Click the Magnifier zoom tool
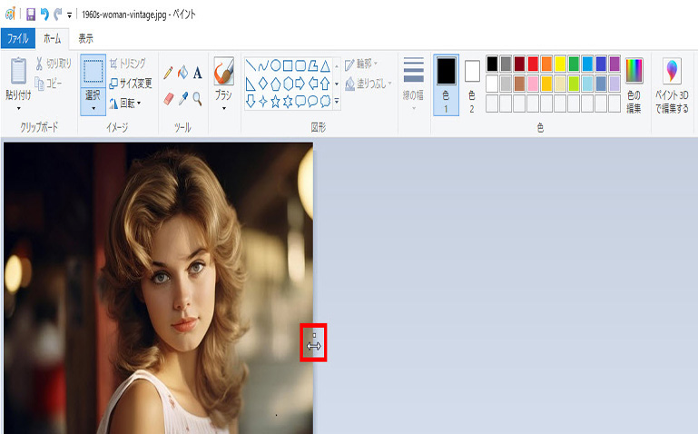Screen dimensions: 698x434 [197, 98]
